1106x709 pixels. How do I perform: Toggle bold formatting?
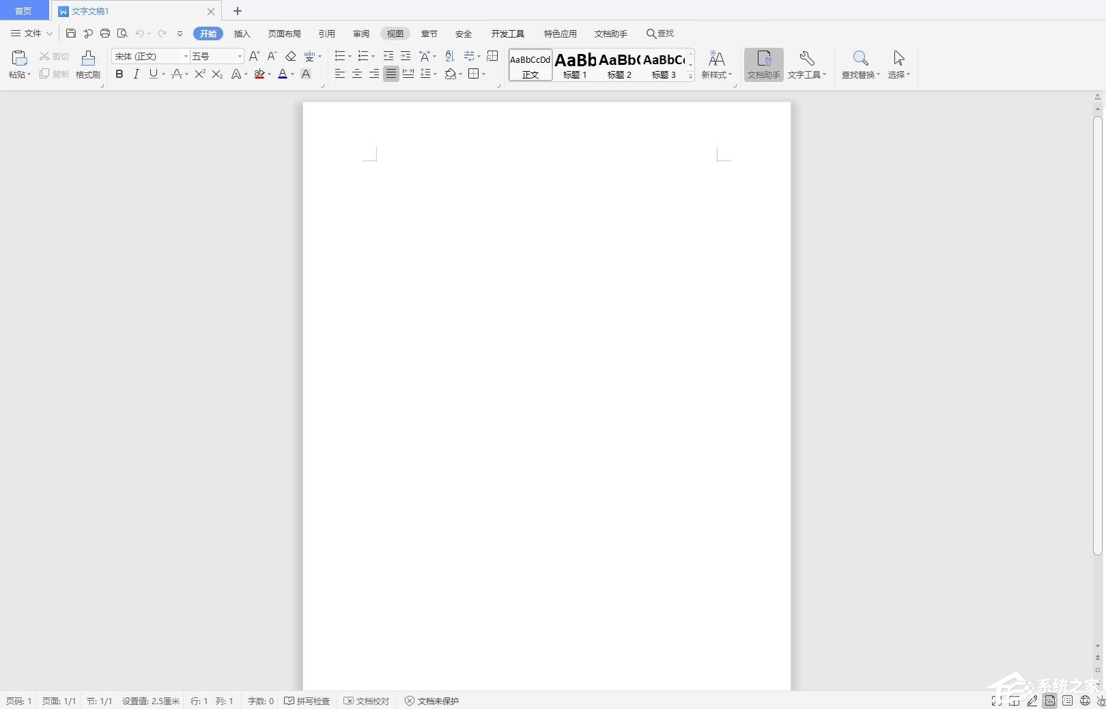point(119,74)
